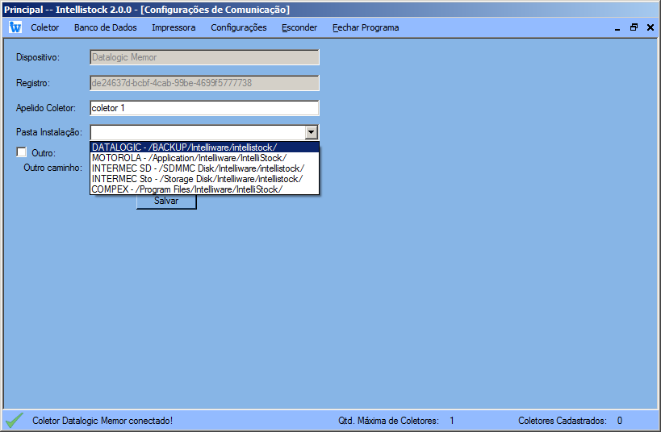661x432 pixels.
Task: Click the 'Apelido Coletor:' label
Action: (46, 108)
